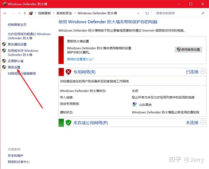Open 安全和维护 link
Viewport: 209px width, 169px height.
[x=15, y=155]
